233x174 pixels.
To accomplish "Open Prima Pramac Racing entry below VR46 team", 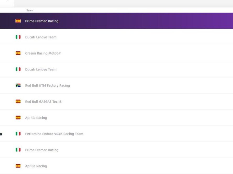I will coord(42,150).
